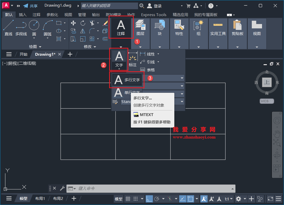Open the Express Tools ribbon tab

pos(154,15)
